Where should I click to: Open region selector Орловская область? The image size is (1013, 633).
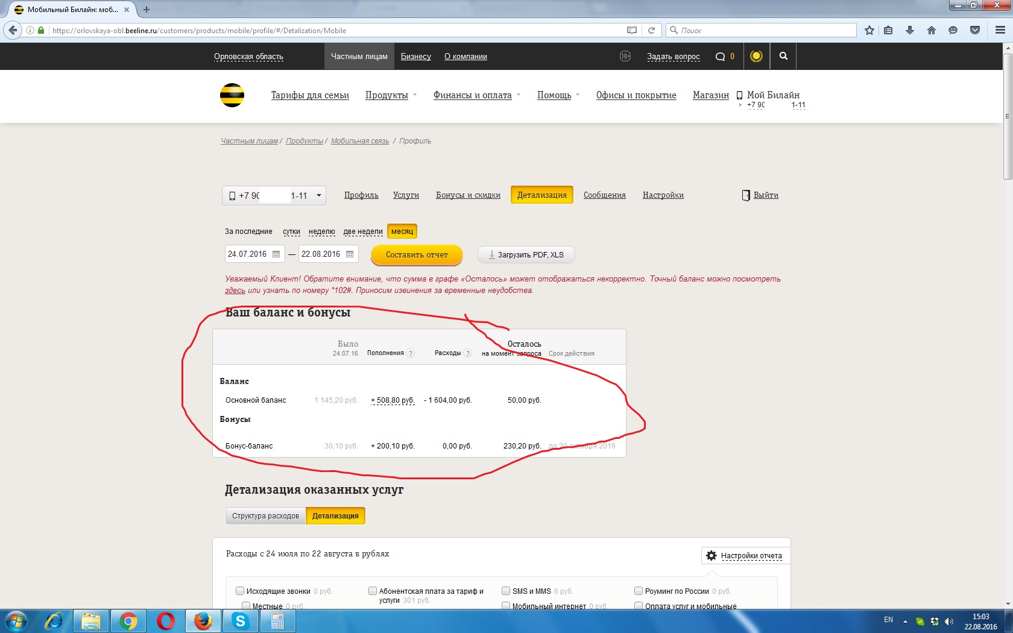coord(248,57)
